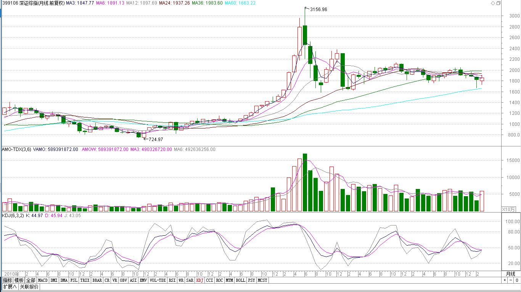The height and width of the screenshot is (292, 521).
Task: Select the VR indicator tab
Action: [114, 280]
